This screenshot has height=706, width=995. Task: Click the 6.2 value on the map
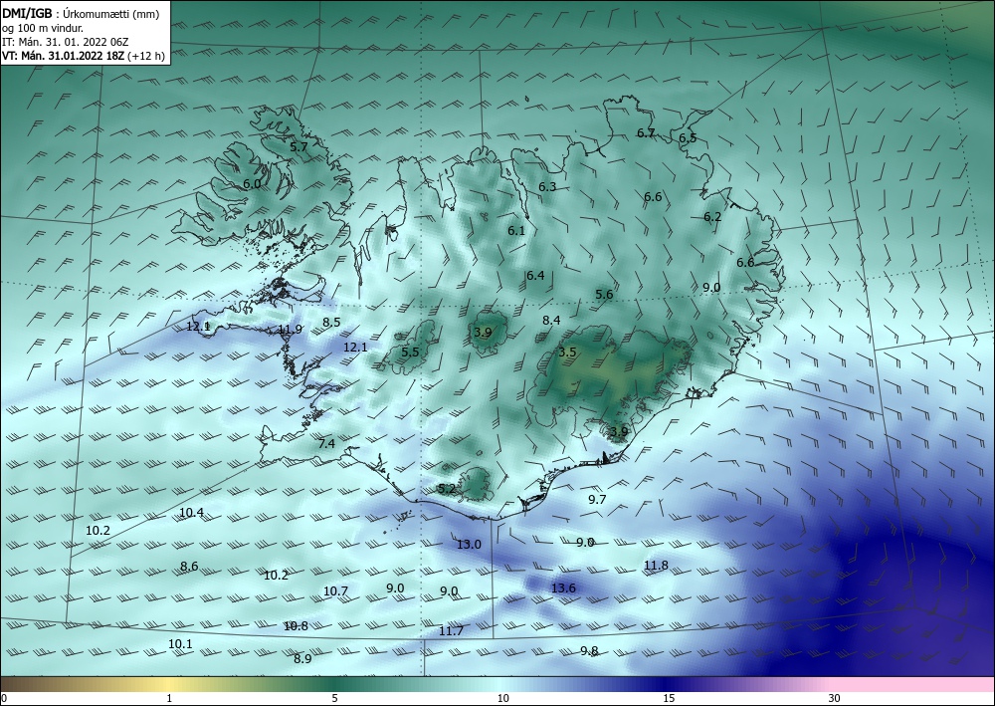[x=712, y=216]
